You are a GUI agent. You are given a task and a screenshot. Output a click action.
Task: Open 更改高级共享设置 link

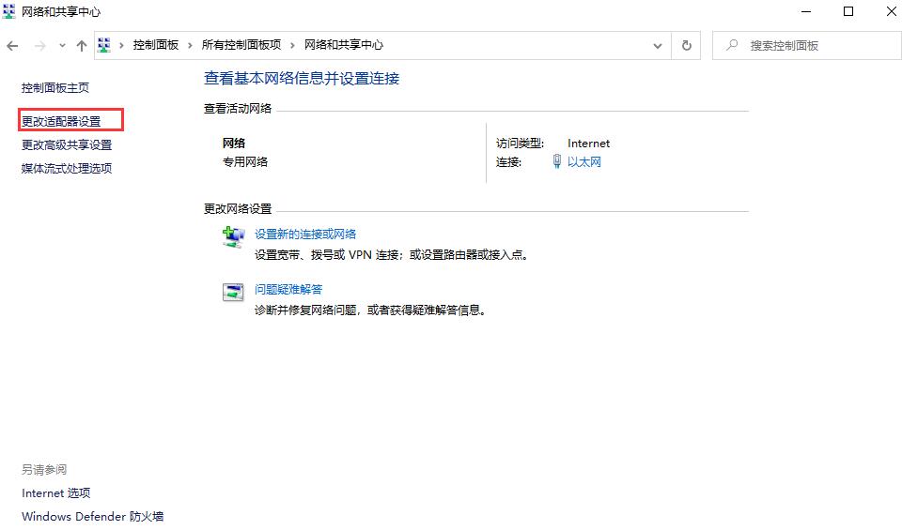67,144
